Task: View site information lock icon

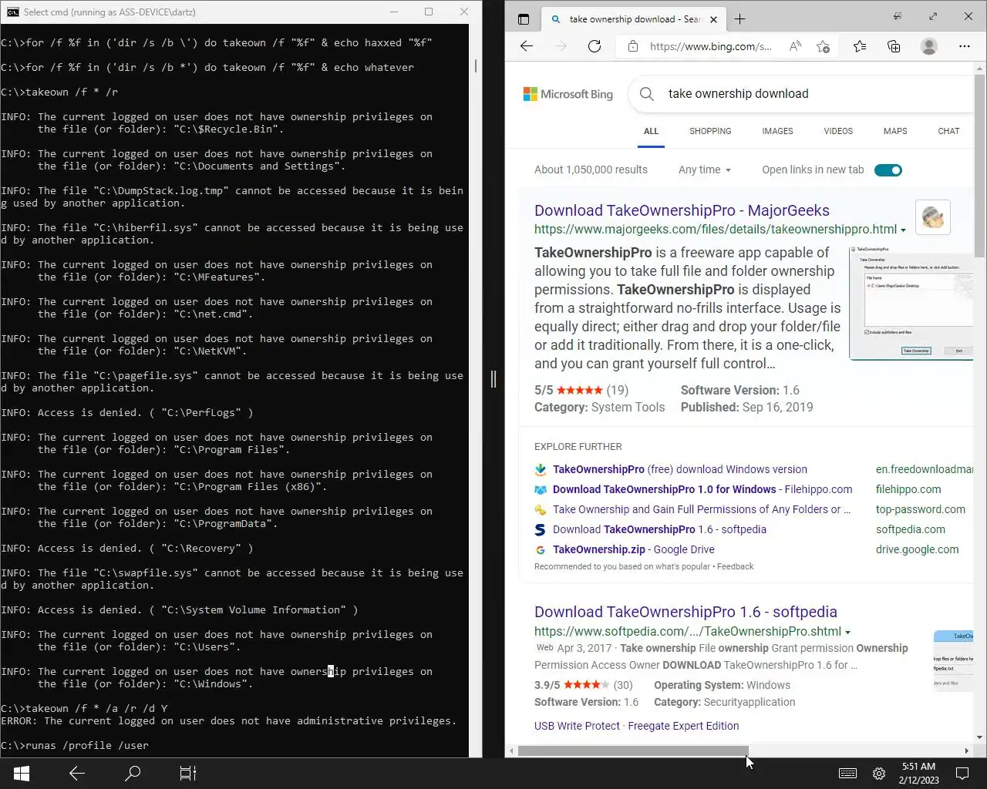Action: coord(633,46)
